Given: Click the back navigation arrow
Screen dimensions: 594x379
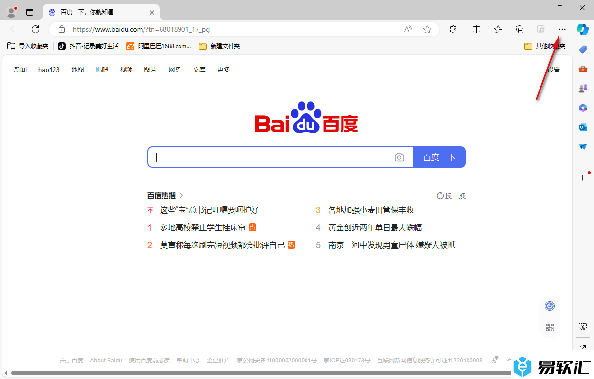Looking at the screenshot, I should pos(14,29).
